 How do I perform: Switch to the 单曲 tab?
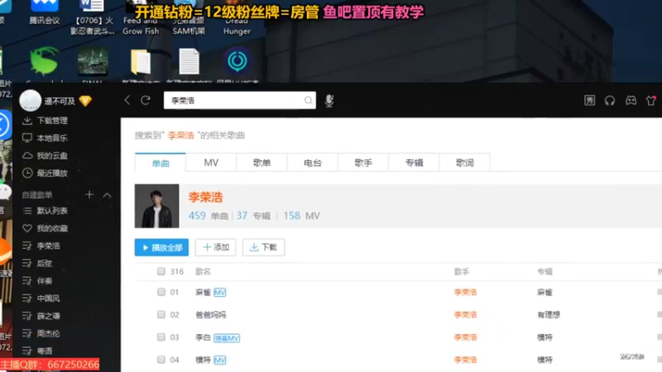[161, 162]
